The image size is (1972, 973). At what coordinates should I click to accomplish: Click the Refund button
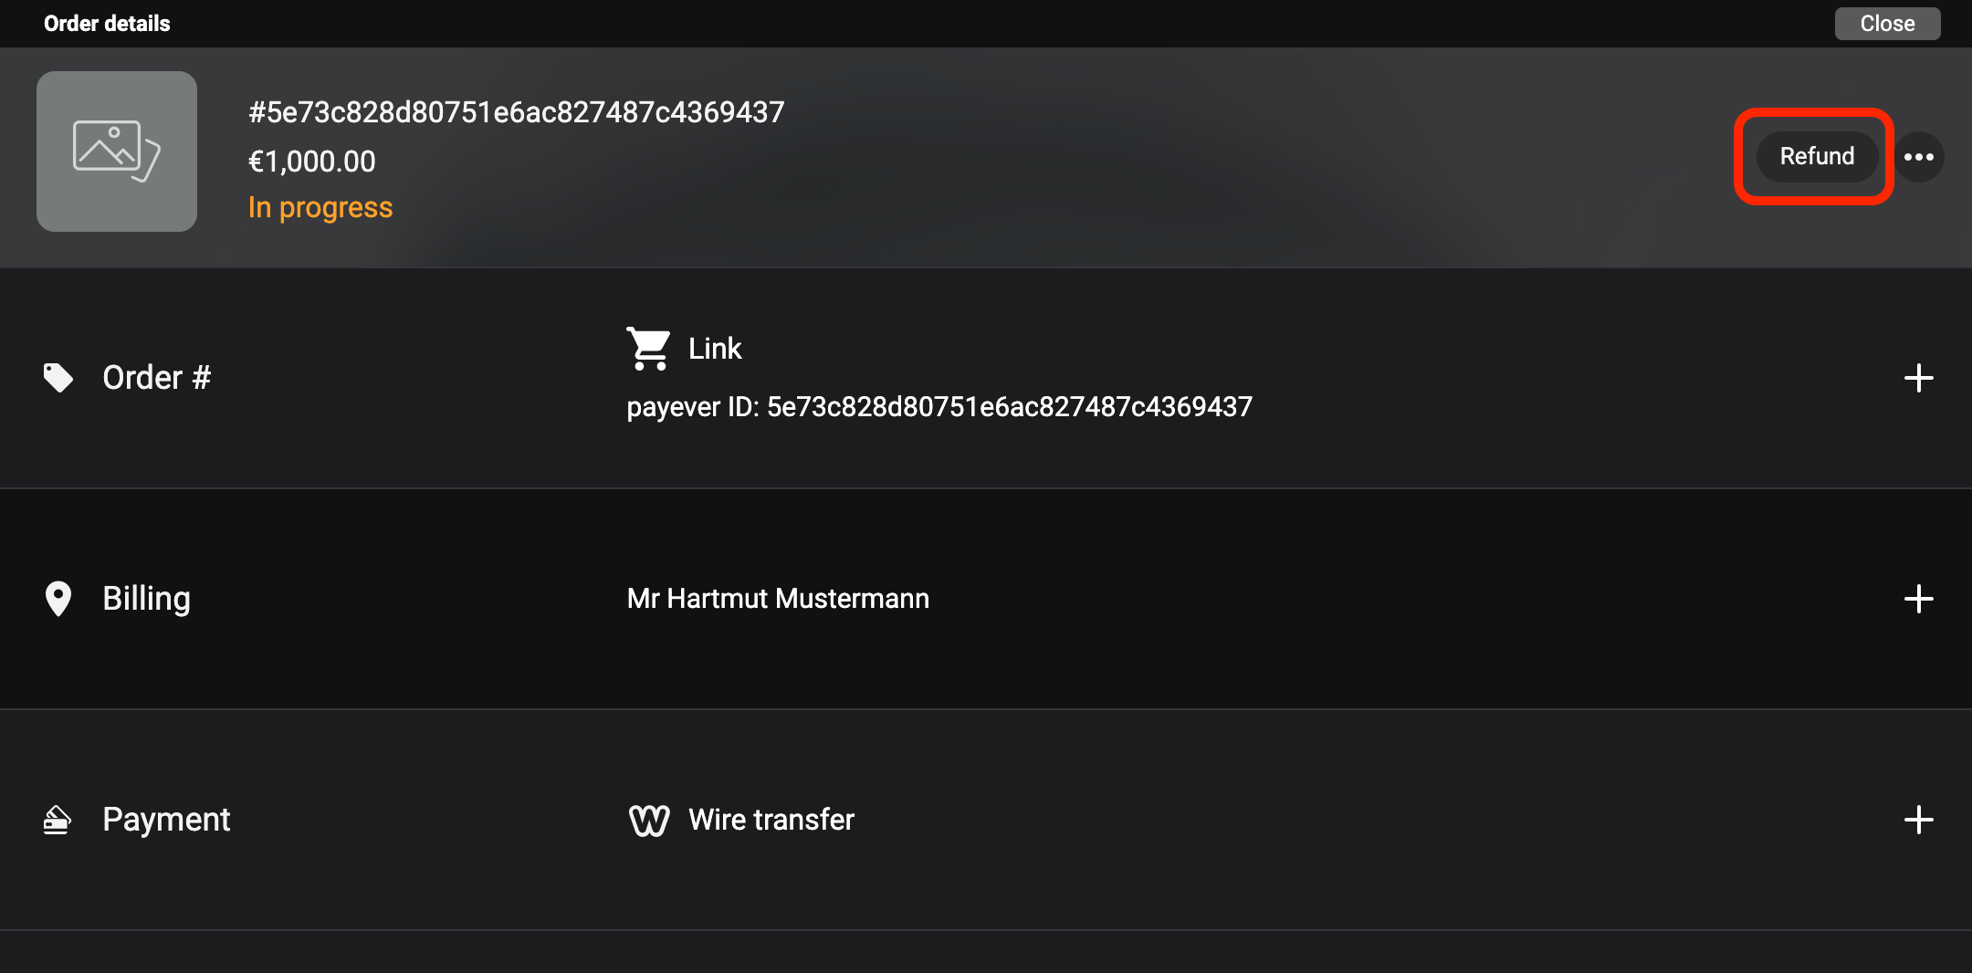(1816, 157)
